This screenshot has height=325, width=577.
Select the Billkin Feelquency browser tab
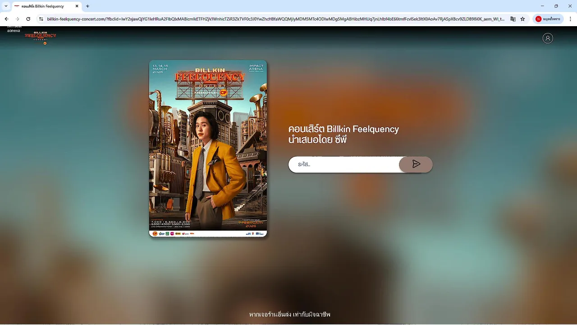(46, 6)
